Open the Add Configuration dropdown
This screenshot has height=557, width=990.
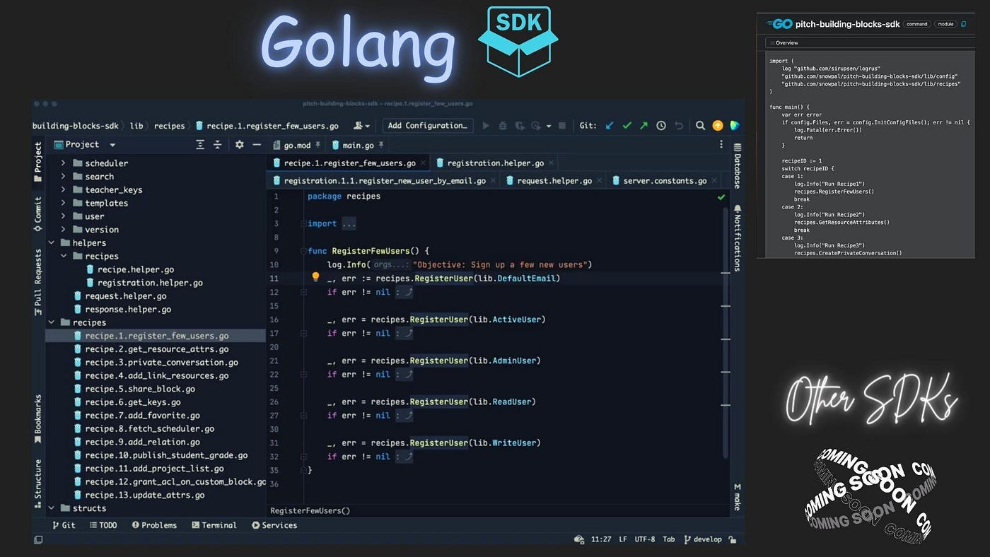pos(429,126)
